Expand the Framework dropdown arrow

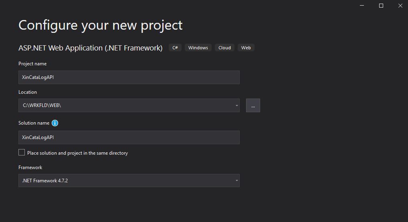236,181
